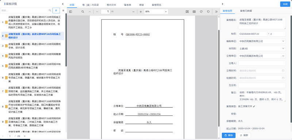Screen dimensions: 292x140
Task: Select file 9 仰拱及填充施工方案 entry
Action: pyautogui.click(x=33, y=122)
